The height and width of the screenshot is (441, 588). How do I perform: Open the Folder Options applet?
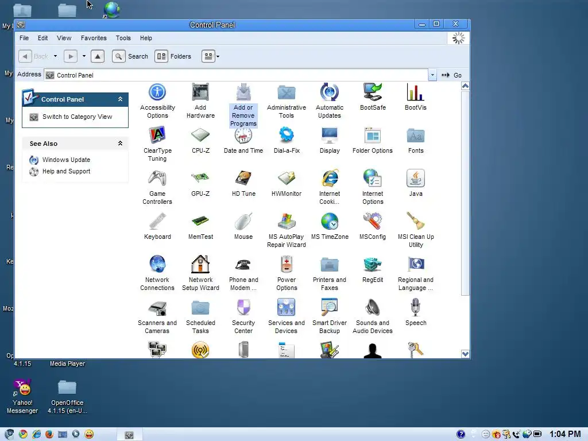pyautogui.click(x=372, y=140)
